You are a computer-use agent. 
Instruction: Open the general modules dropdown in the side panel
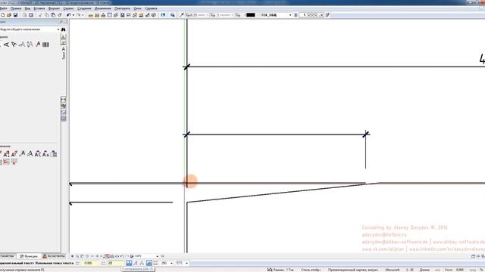(x=58, y=29)
